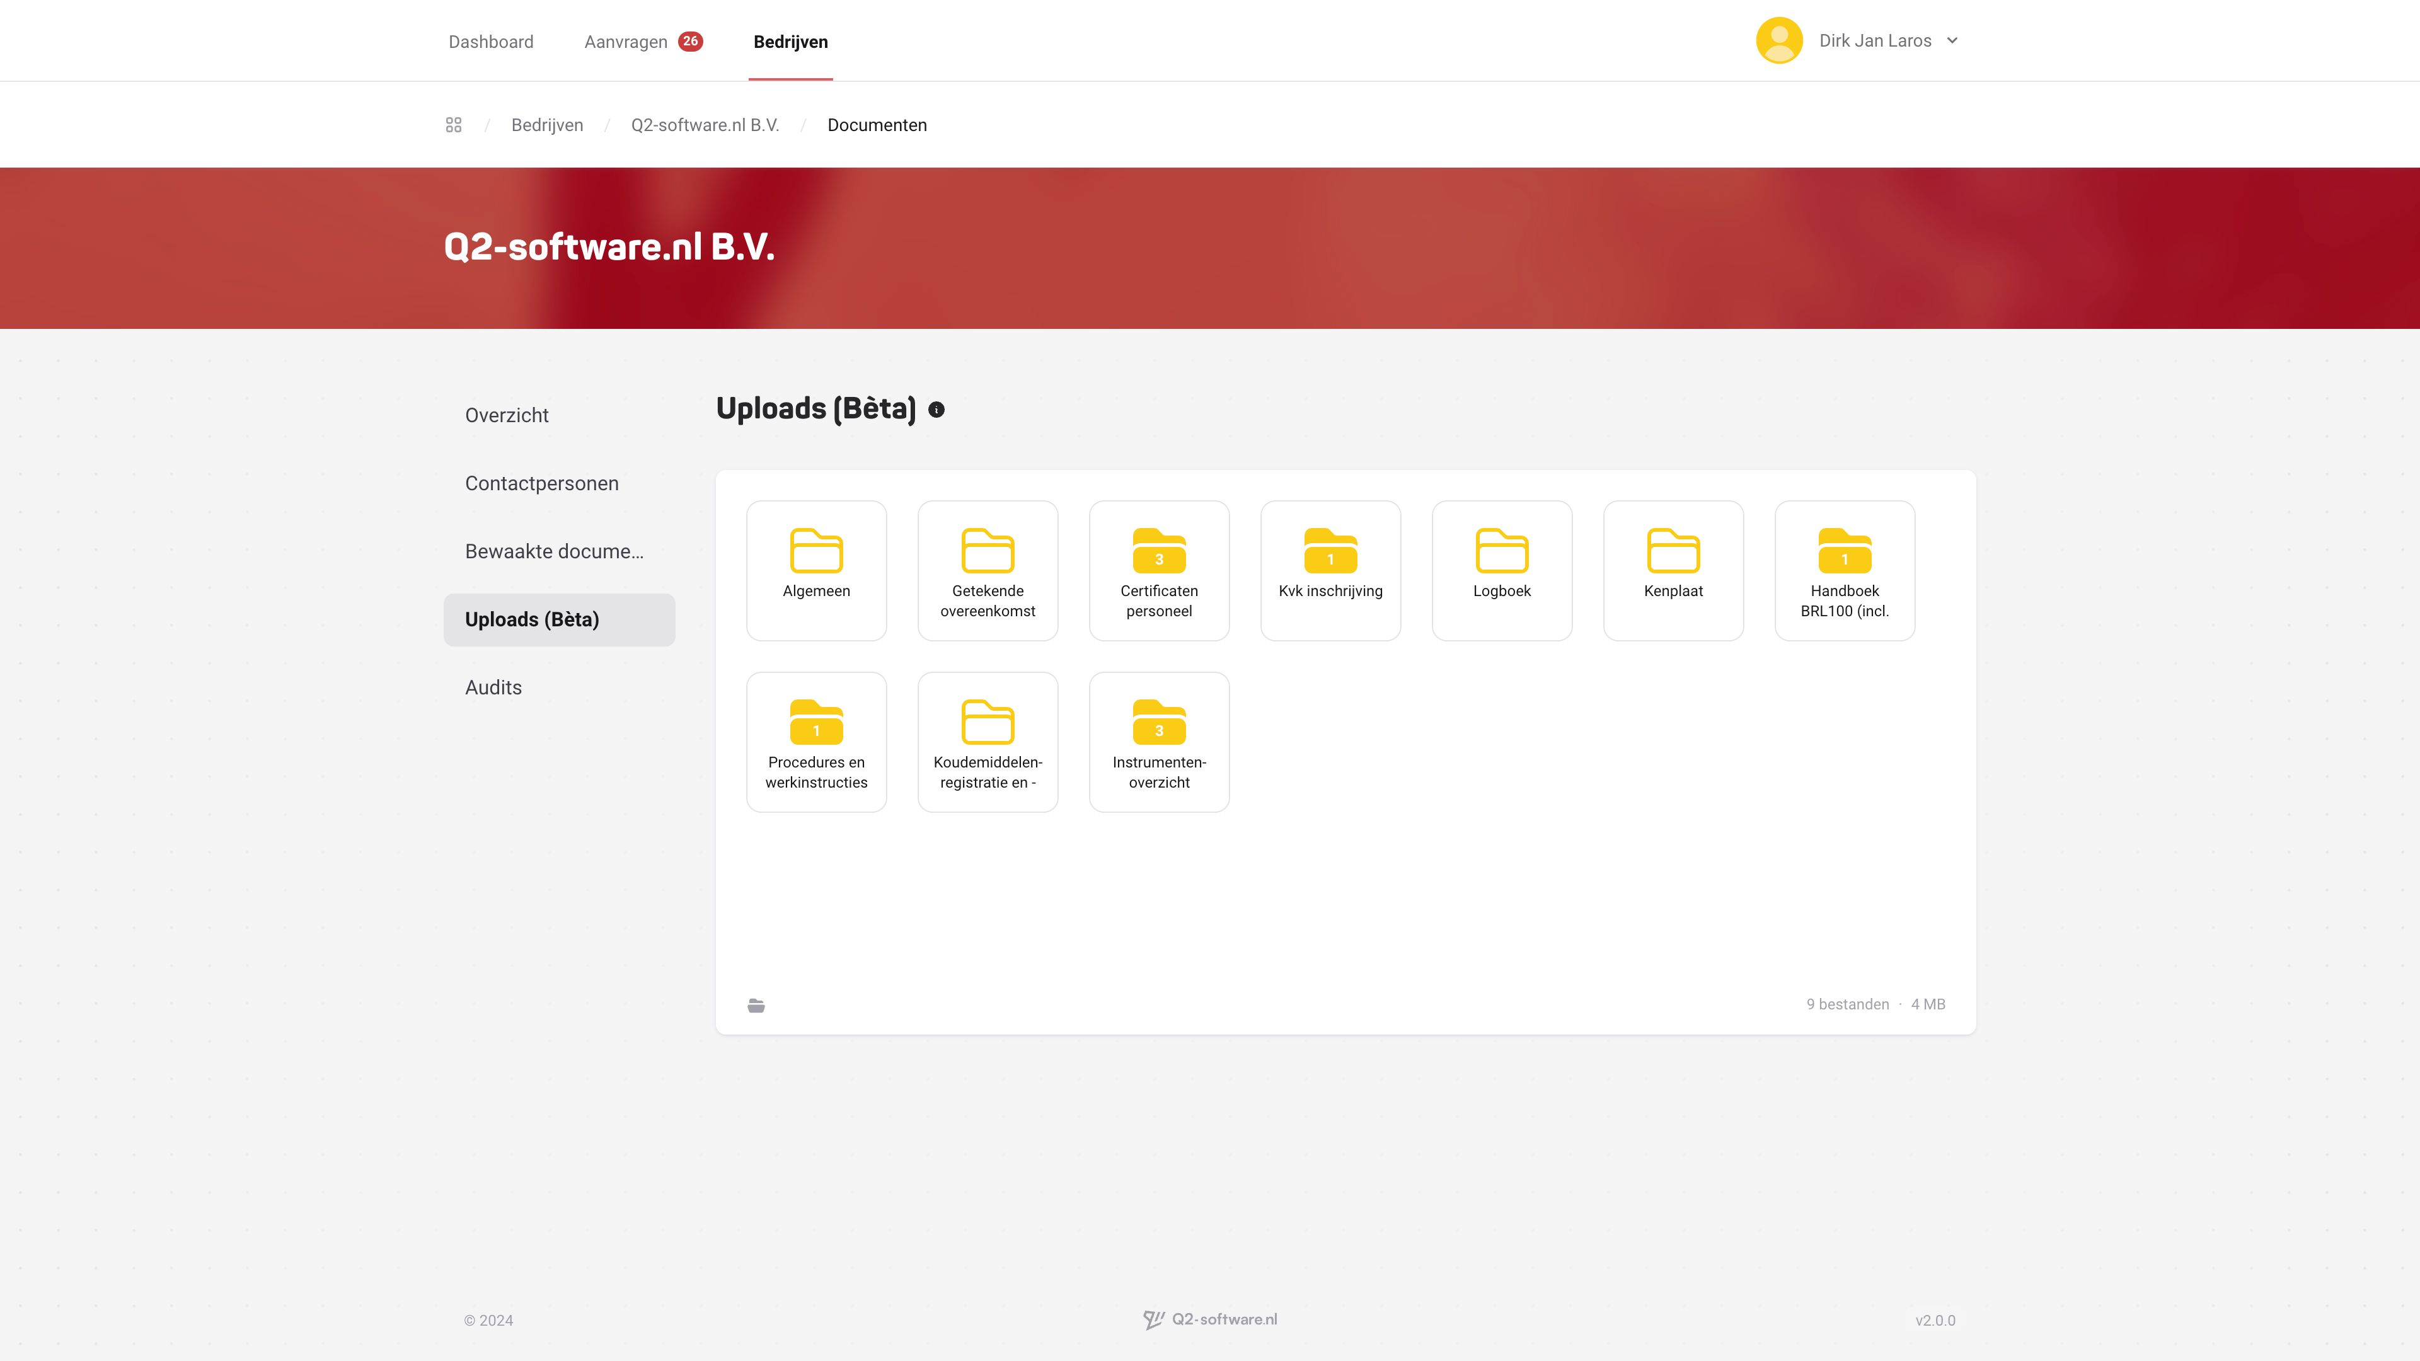Screen dimensions: 2420x1361
Task: Click the Dirk Jan Laros user name
Action: tap(1875, 40)
